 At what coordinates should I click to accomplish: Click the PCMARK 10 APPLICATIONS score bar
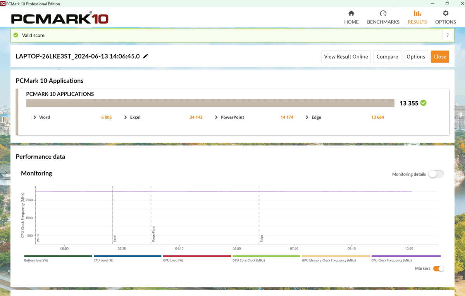click(x=210, y=103)
